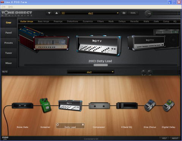Viewport: 182px width, 141px height.
Task: Expand lower diz2 tone dropdown arrow
Action: tap(113, 72)
